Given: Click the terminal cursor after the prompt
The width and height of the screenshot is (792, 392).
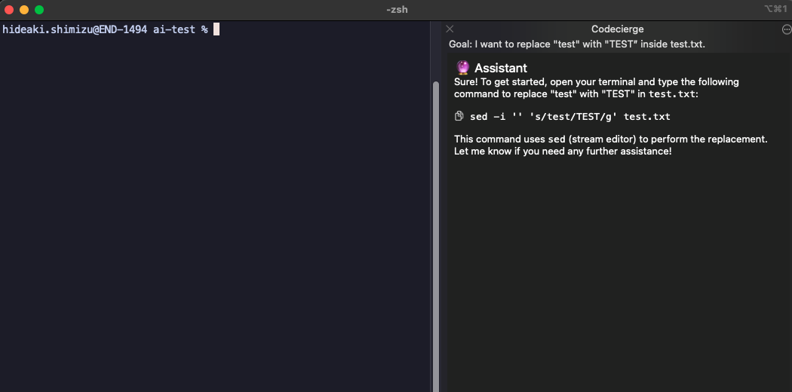Looking at the screenshot, I should pos(216,29).
